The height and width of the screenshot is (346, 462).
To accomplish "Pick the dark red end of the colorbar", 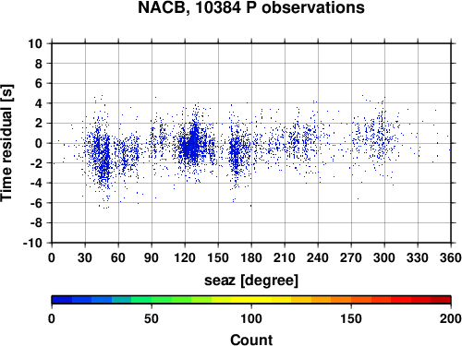I will pyautogui.click(x=441, y=300).
